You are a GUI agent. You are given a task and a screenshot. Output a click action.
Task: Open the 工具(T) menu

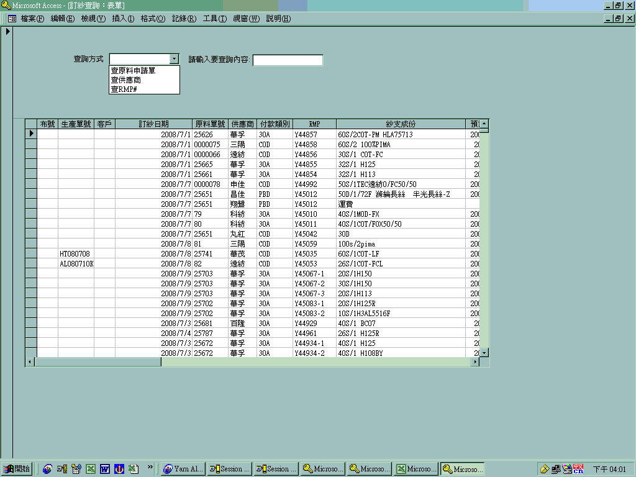point(214,19)
